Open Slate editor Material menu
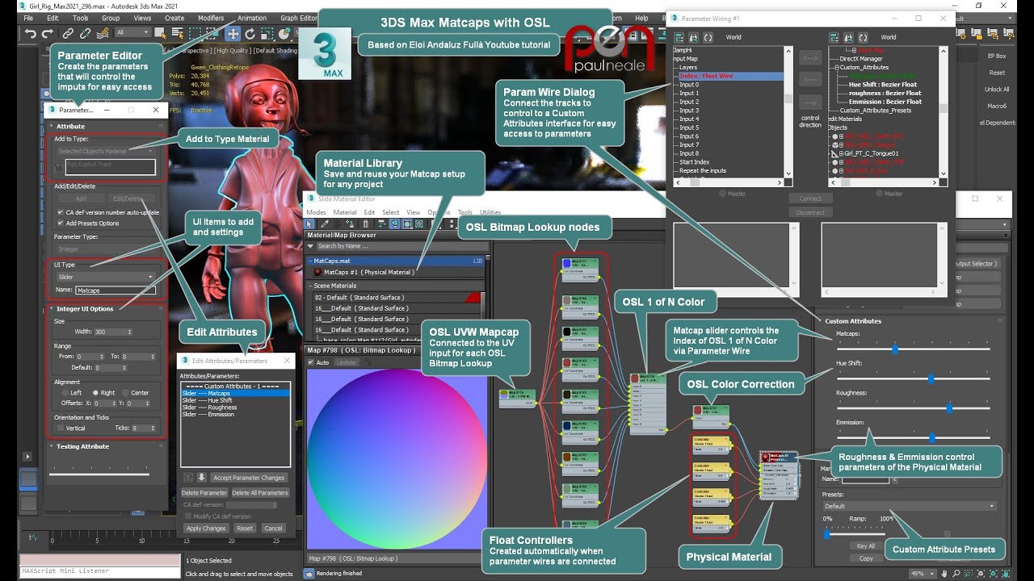This screenshot has height=581, width=1034. (345, 212)
